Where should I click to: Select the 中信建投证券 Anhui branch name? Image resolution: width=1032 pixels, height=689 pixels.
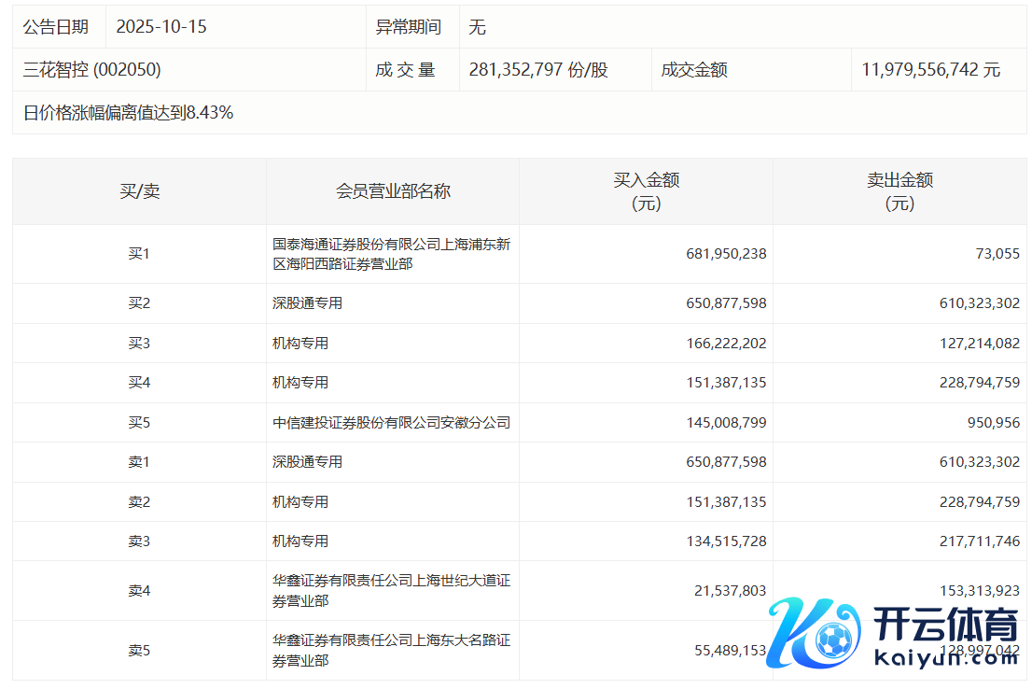[x=391, y=423]
